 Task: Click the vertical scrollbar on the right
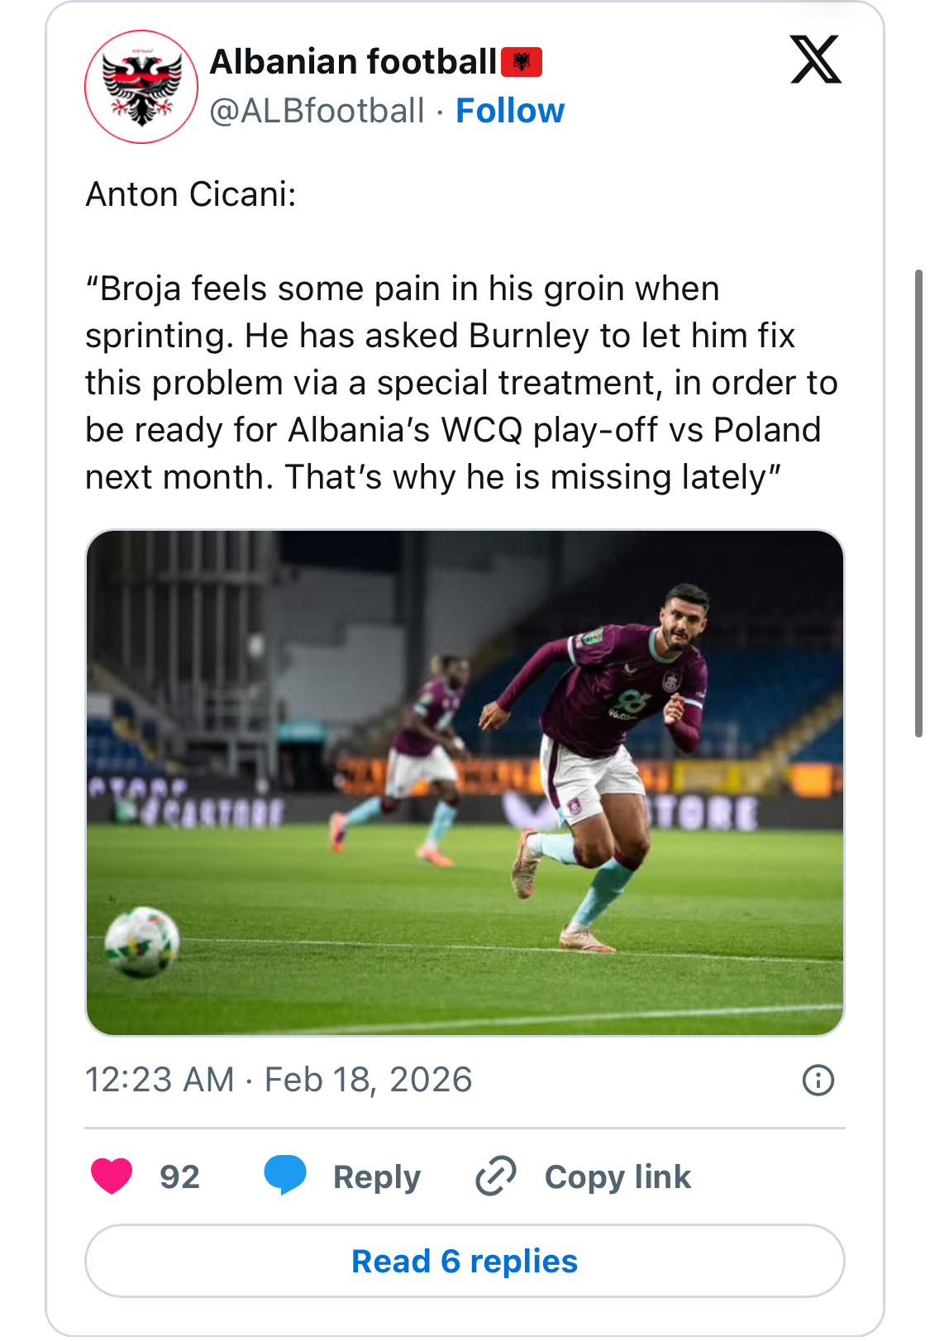918,503
